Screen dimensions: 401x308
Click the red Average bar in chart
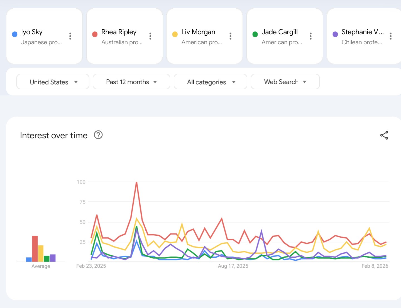35,248
